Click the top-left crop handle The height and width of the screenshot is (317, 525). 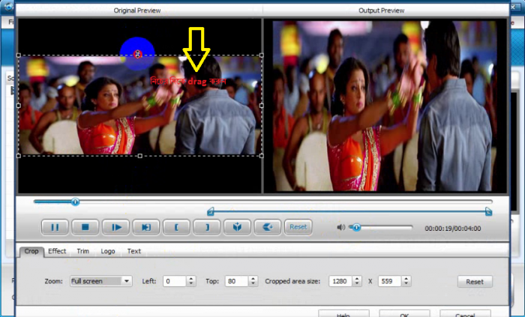[x=19, y=55]
